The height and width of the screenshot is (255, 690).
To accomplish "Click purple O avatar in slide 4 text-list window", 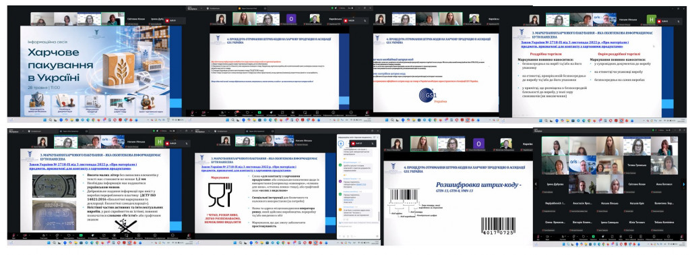I will (x=291, y=18).
